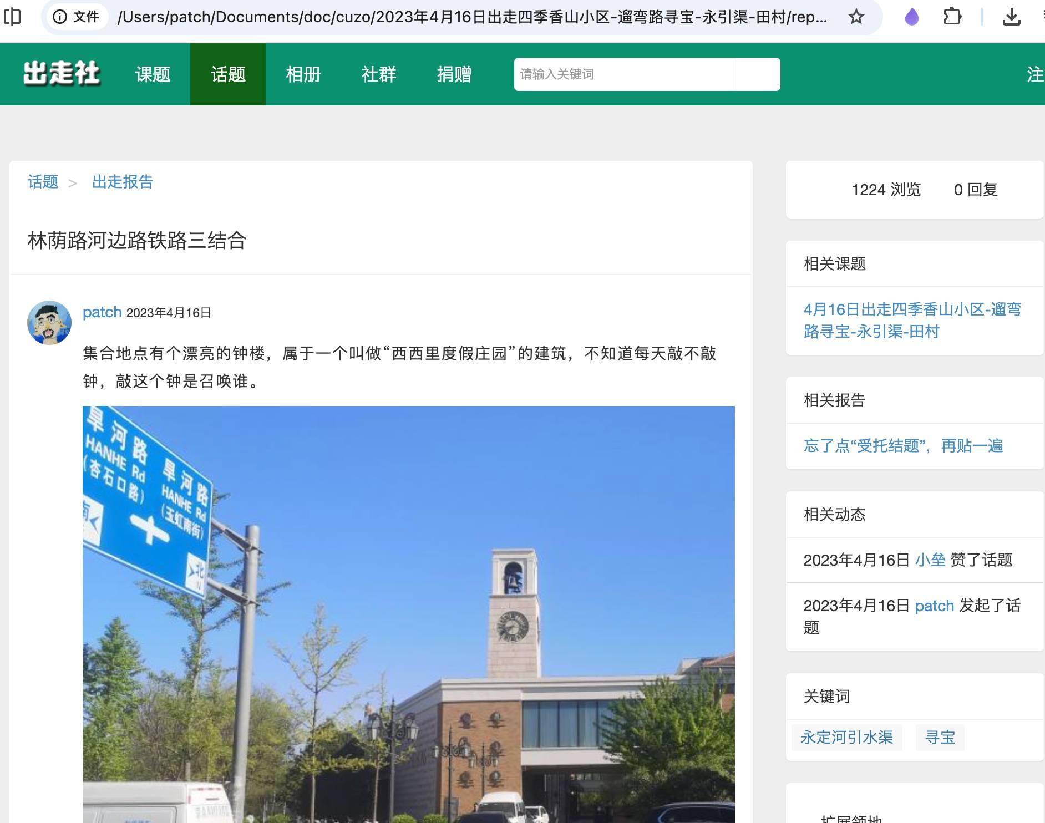The height and width of the screenshot is (823, 1045).
Task: Select the 永定河引水渠 keyword tag
Action: [x=846, y=737]
